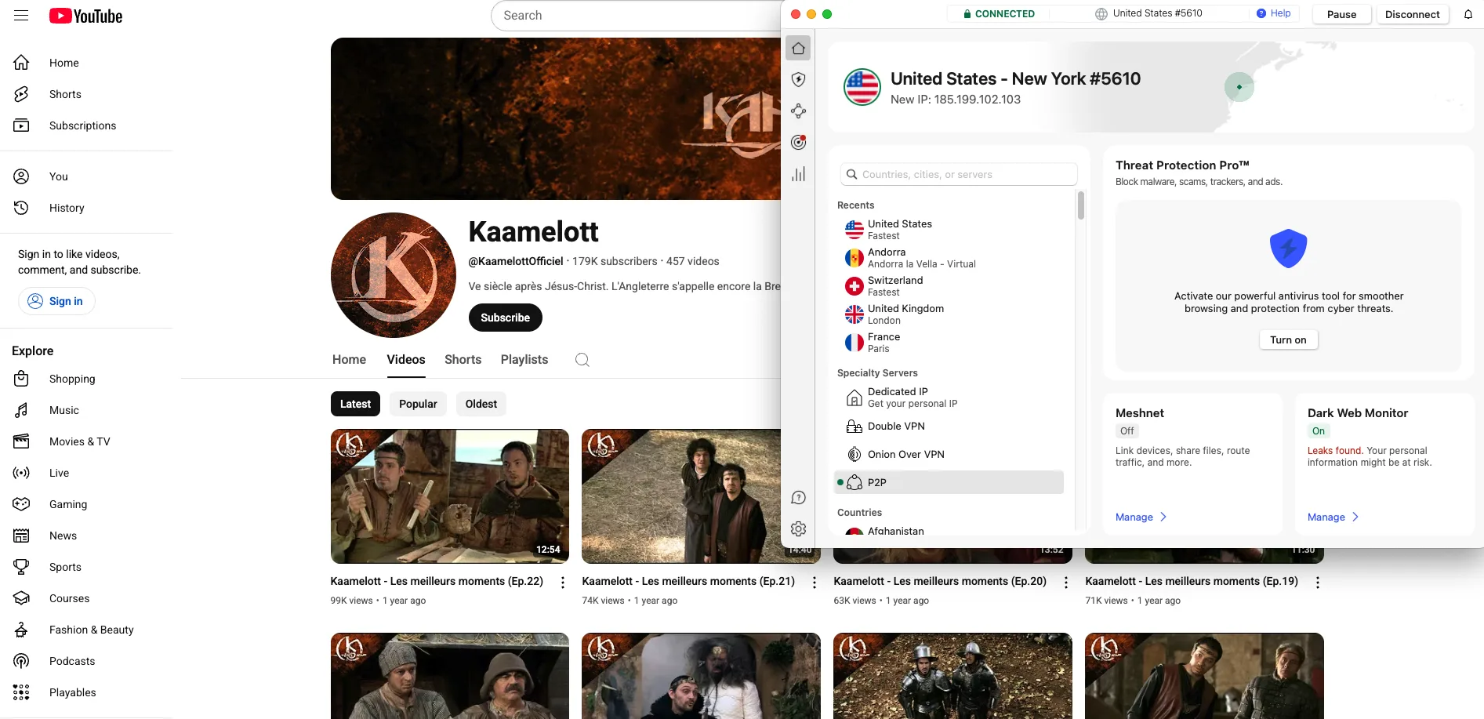Click the United States flag in Recents

854,230
